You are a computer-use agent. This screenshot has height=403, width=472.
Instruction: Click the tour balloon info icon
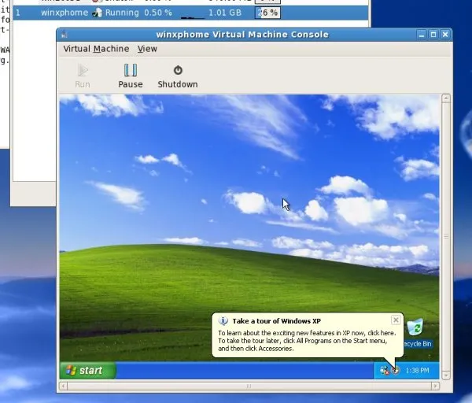(x=223, y=321)
